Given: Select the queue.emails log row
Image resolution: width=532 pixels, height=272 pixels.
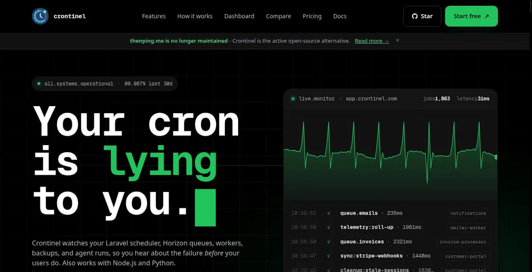Looking at the screenshot, I should pos(390,213).
